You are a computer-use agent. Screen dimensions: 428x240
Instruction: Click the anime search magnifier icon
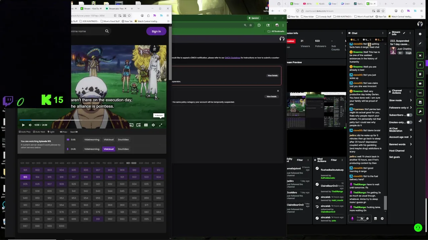(107, 31)
